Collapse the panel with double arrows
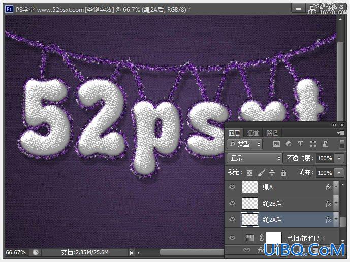Screen dimensions: 350x262 point(334,125)
